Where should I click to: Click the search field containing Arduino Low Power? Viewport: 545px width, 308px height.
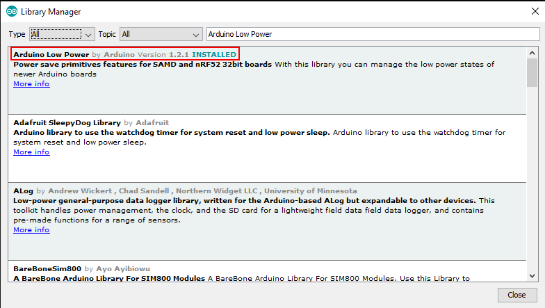(373, 34)
